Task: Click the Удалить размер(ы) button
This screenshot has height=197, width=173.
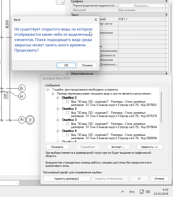Action: [x=67, y=179]
